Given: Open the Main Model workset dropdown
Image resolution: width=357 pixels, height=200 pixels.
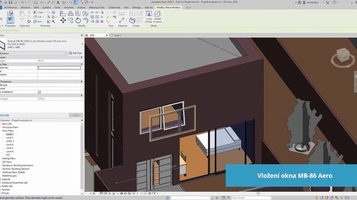Looking at the screenshot, I should point(251,198).
